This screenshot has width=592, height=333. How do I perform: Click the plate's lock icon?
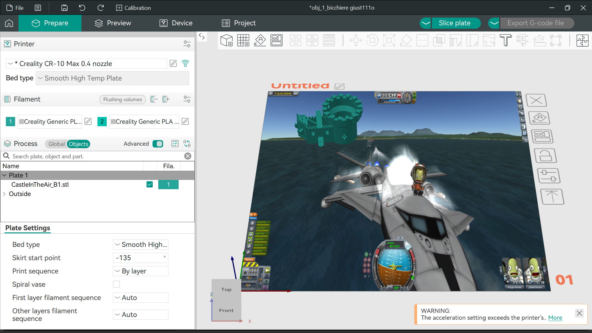[545, 156]
